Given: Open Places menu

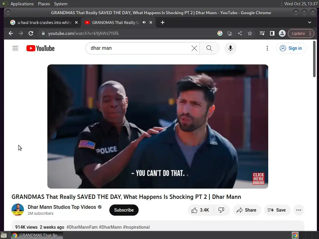Looking at the screenshot, I should click(44, 4).
